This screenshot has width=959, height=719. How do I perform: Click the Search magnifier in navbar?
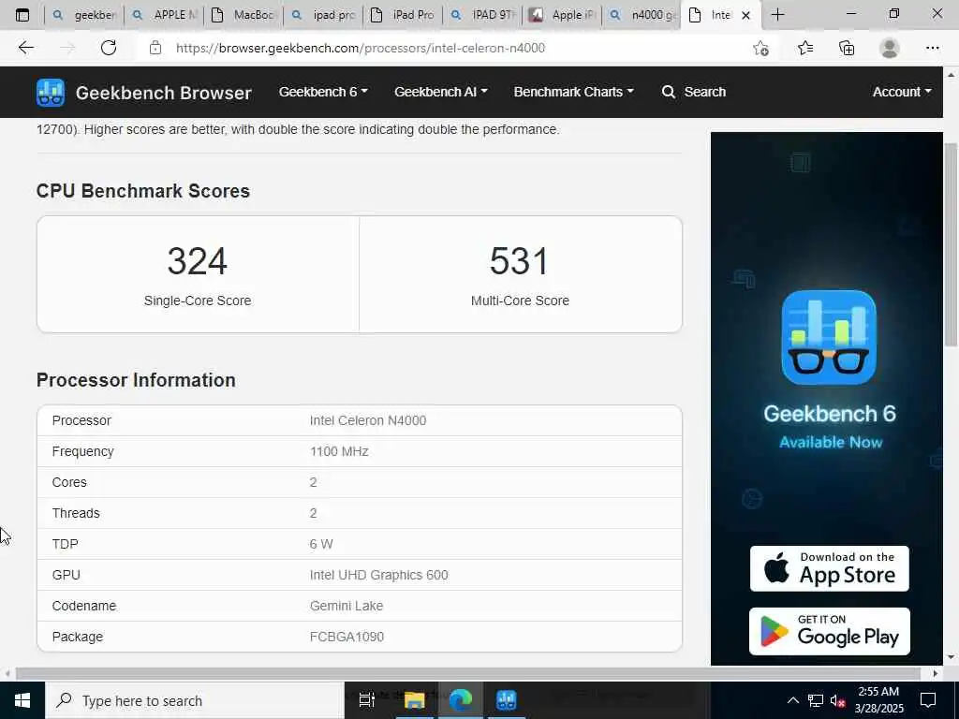click(x=668, y=92)
